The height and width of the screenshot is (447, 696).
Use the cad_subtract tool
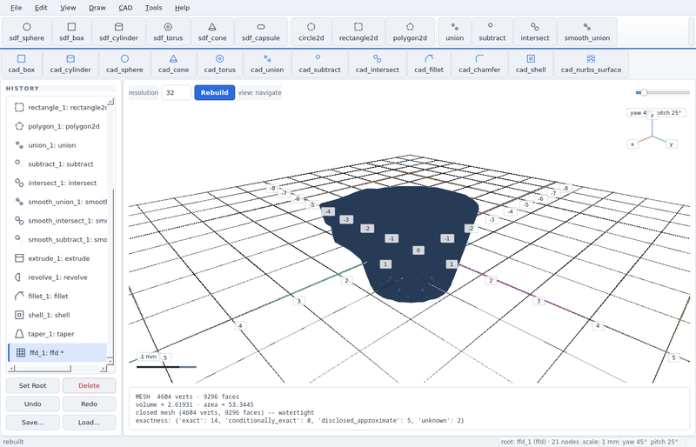[319, 64]
